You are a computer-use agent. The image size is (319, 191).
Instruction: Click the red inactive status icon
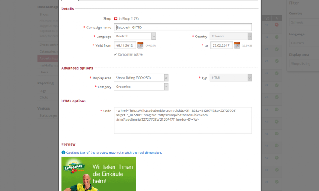276,25
